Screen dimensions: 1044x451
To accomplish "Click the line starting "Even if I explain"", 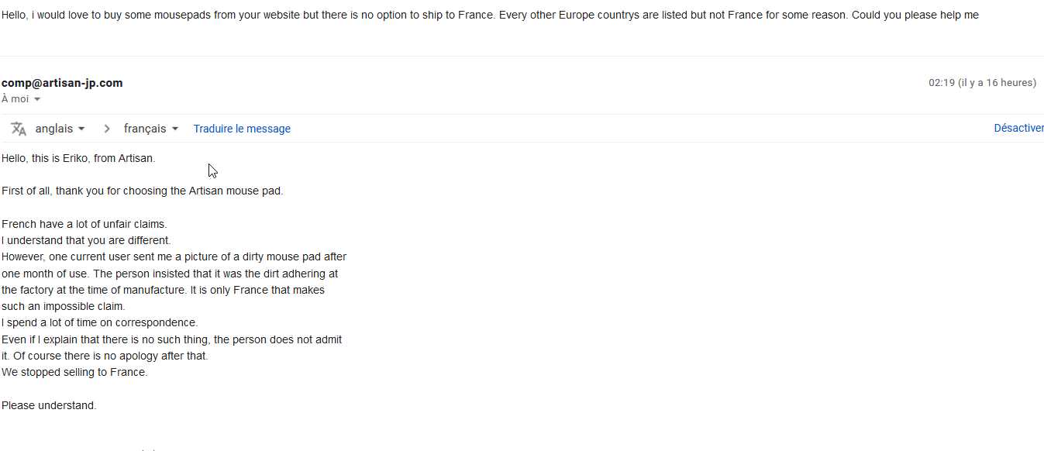I will coord(171,339).
